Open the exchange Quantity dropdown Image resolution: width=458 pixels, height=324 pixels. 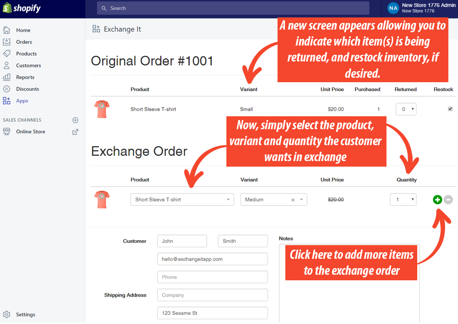403,200
